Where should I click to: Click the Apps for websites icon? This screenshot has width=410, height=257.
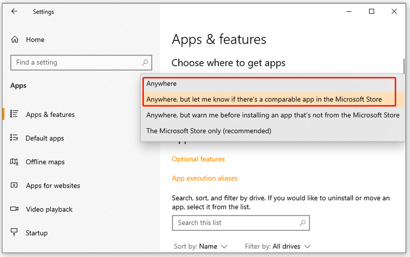[14, 185]
